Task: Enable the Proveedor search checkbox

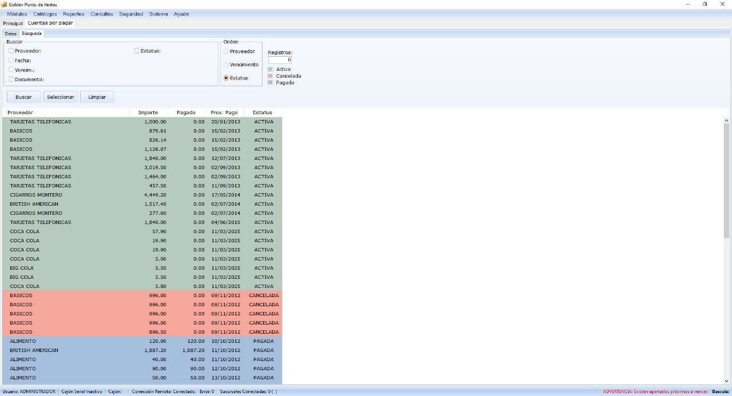Action: click(x=11, y=51)
